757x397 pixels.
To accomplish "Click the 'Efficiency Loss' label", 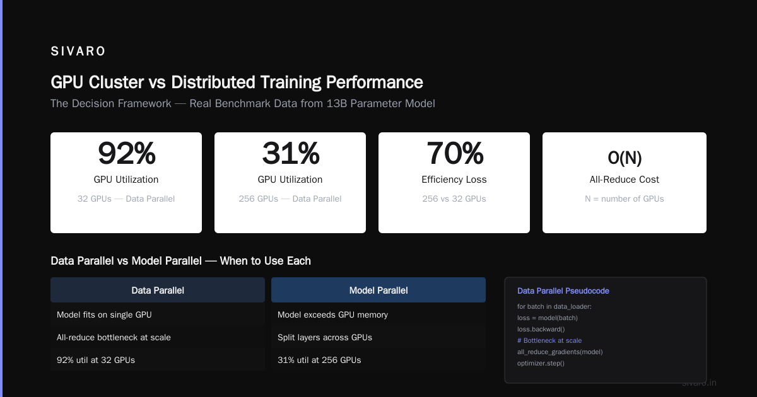I will 454,180.
